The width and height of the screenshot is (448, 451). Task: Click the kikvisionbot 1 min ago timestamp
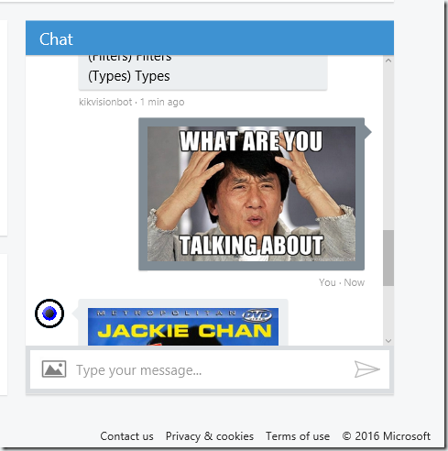coord(132,102)
